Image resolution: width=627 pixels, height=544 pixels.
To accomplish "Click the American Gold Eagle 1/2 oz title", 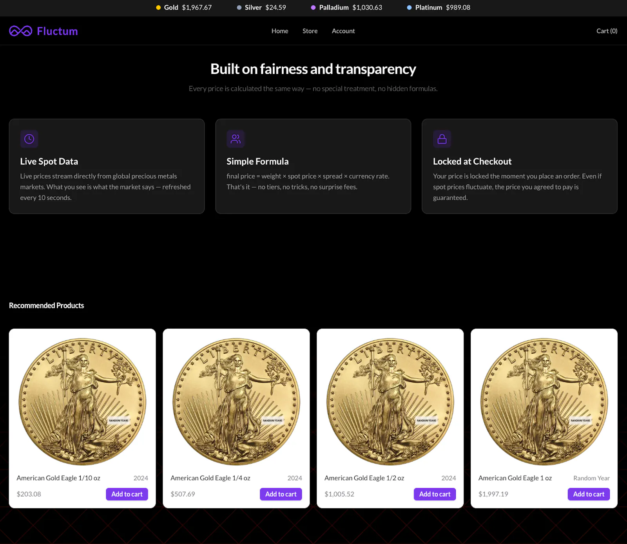I will [x=364, y=478].
